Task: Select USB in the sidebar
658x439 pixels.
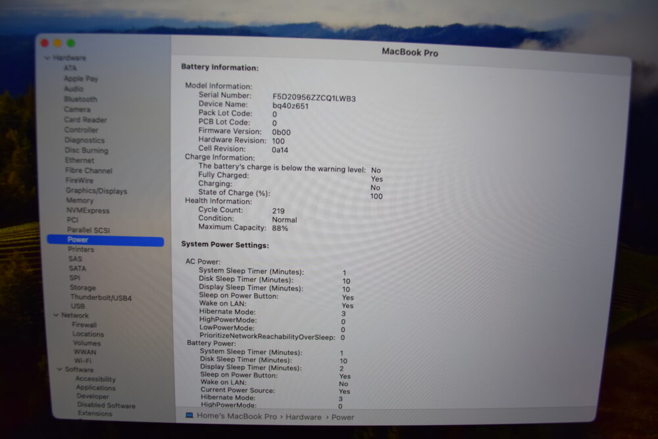Action: (78, 306)
